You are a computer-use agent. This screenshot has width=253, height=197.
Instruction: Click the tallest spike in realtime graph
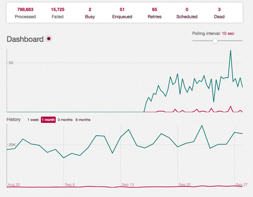point(231,51)
